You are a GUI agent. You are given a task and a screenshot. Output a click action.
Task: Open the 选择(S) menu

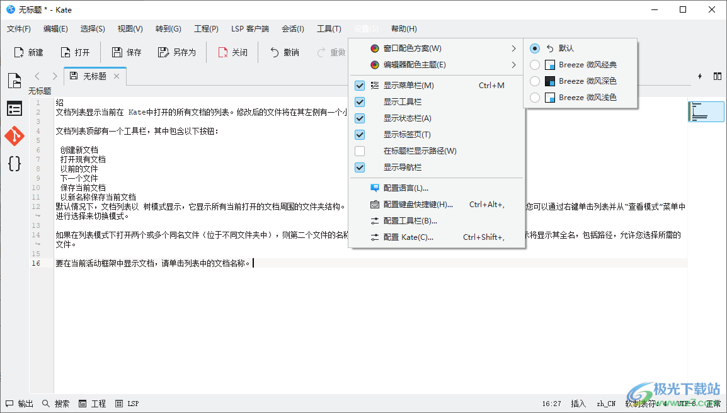(x=93, y=29)
